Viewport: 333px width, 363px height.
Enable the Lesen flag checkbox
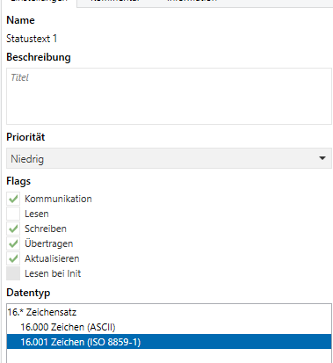[13, 214]
